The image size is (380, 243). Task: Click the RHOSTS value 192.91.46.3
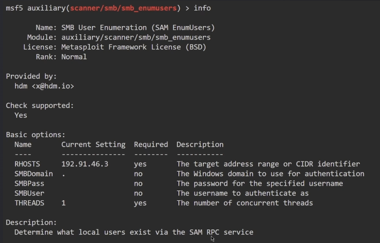click(x=84, y=164)
